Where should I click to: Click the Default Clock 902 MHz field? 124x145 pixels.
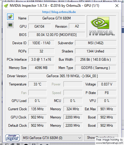coord(37,125)
